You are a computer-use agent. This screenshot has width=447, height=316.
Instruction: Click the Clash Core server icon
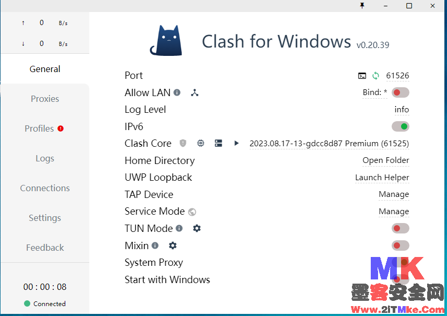point(218,143)
